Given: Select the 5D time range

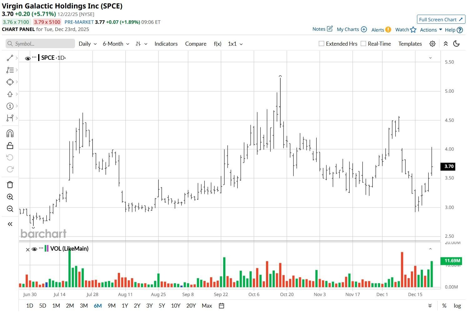Looking at the screenshot, I should pyautogui.click(x=43, y=306).
